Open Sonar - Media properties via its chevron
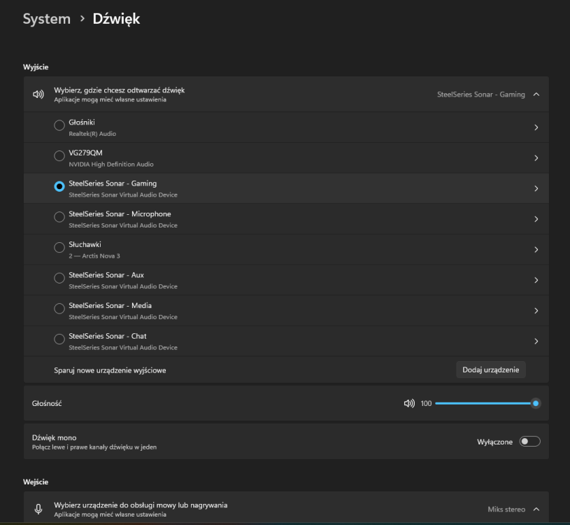The height and width of the screenshot is (525, 570). coord(536,311)
